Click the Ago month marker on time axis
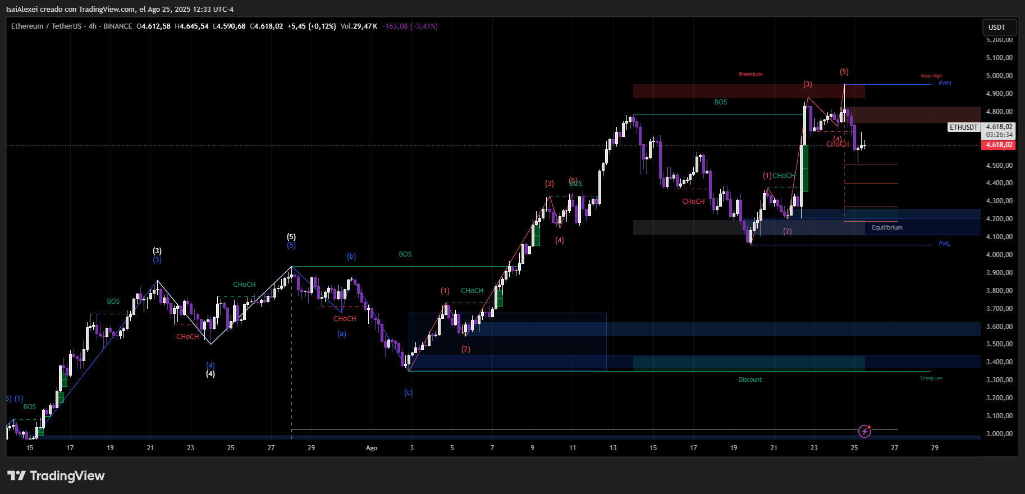 (x=371, y=448)
